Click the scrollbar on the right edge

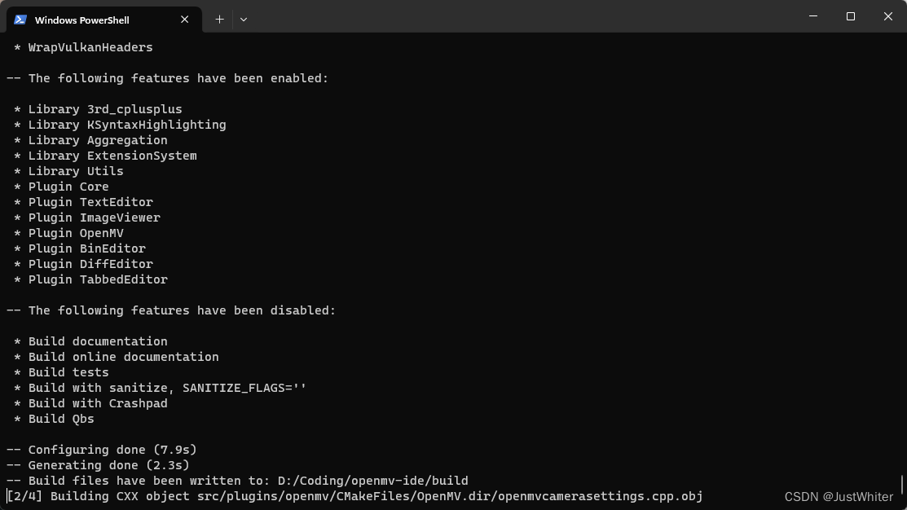(x=901, y=485)
